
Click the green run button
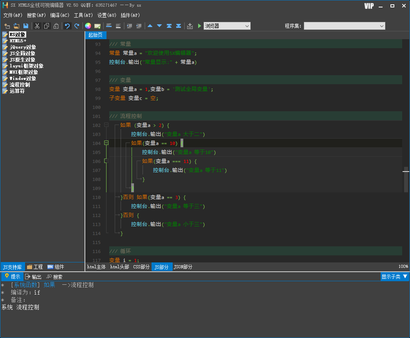point(199,26)
